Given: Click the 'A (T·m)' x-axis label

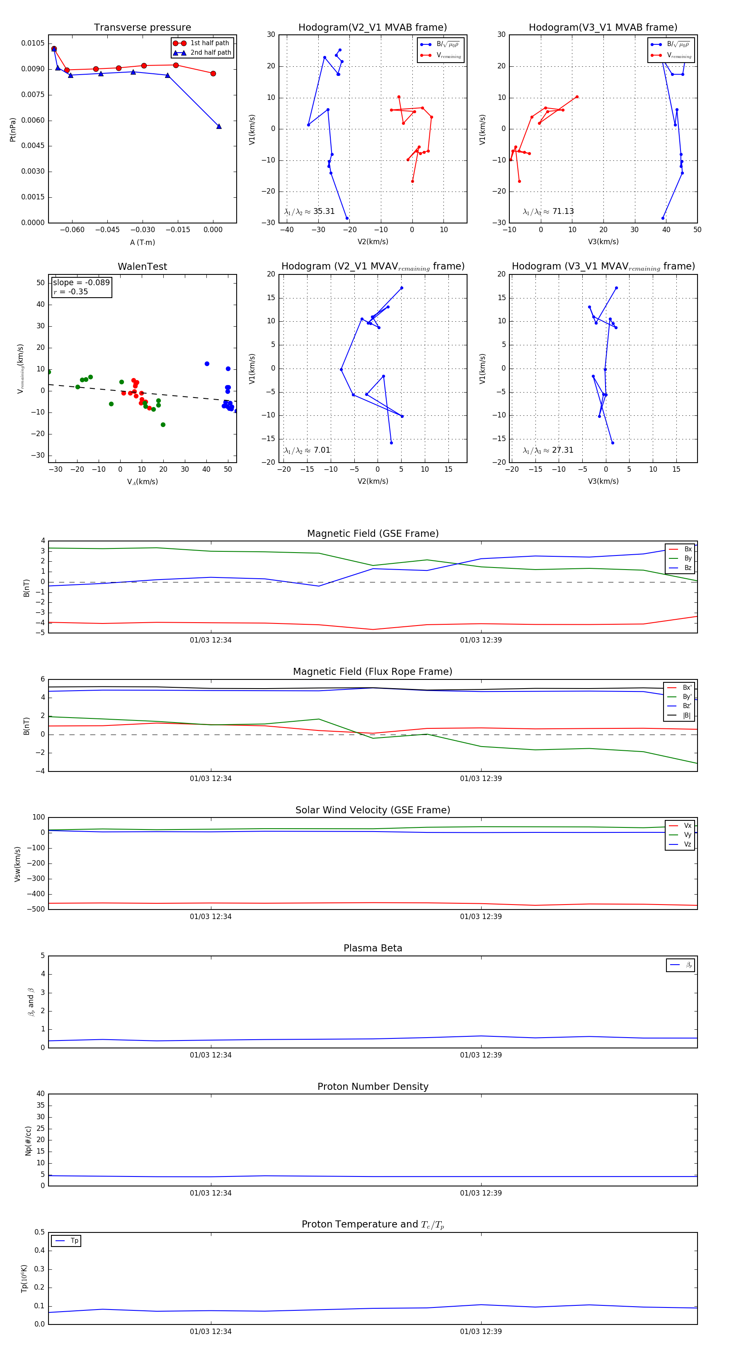Looking at the screenshot, I should coord(142,243).
